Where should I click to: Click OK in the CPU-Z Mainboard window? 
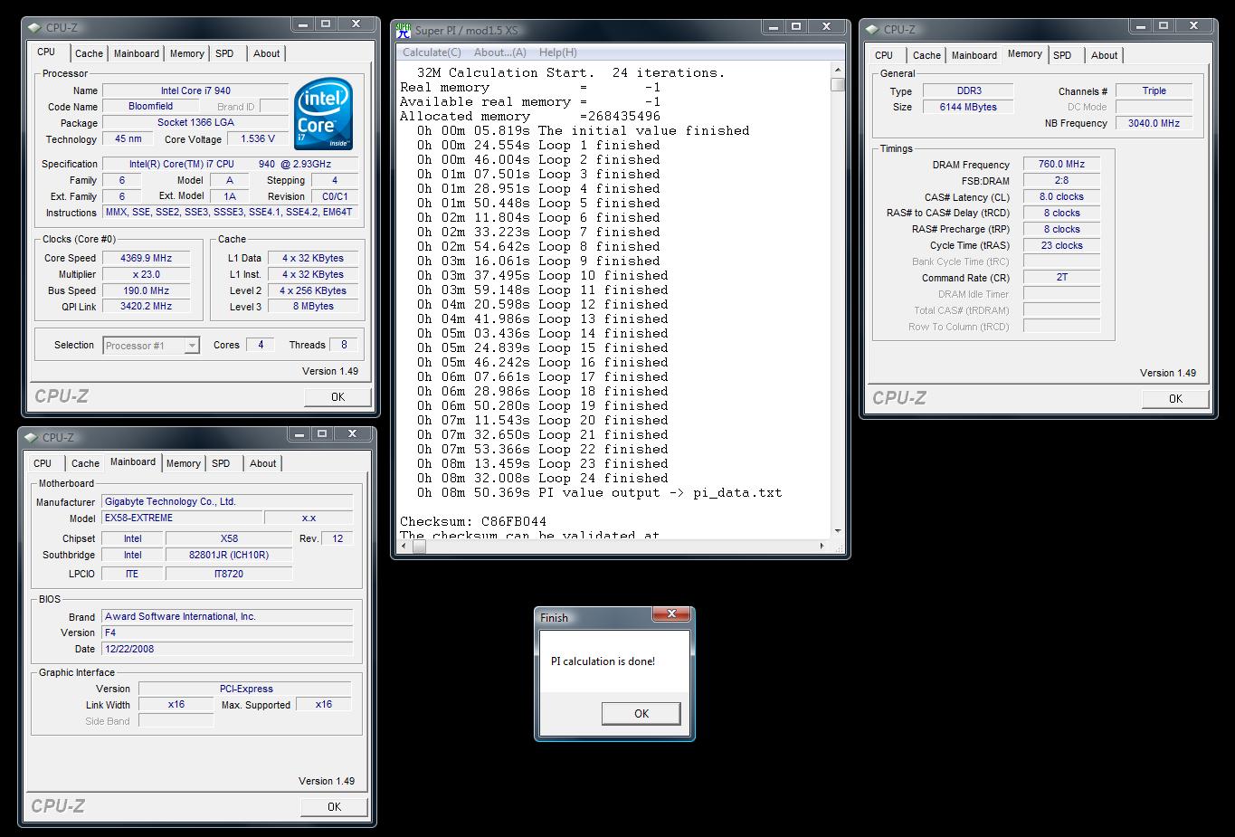point(334,806)
